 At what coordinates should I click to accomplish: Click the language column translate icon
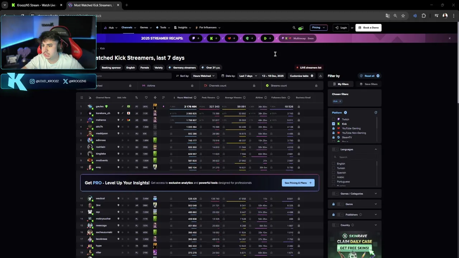coord(137,97)
